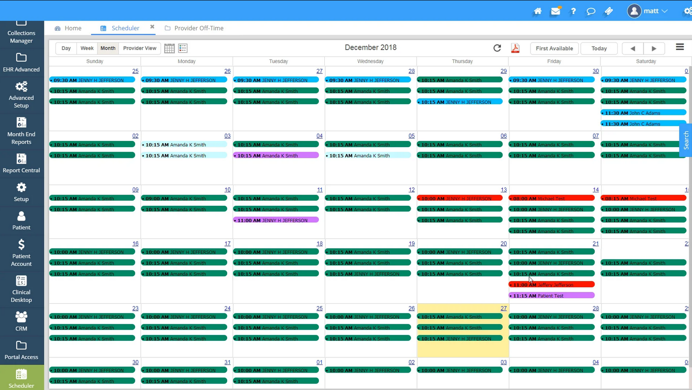Open the matt user menu dropdown
This screenshot has height=390, width=692.
pos(647,11)
